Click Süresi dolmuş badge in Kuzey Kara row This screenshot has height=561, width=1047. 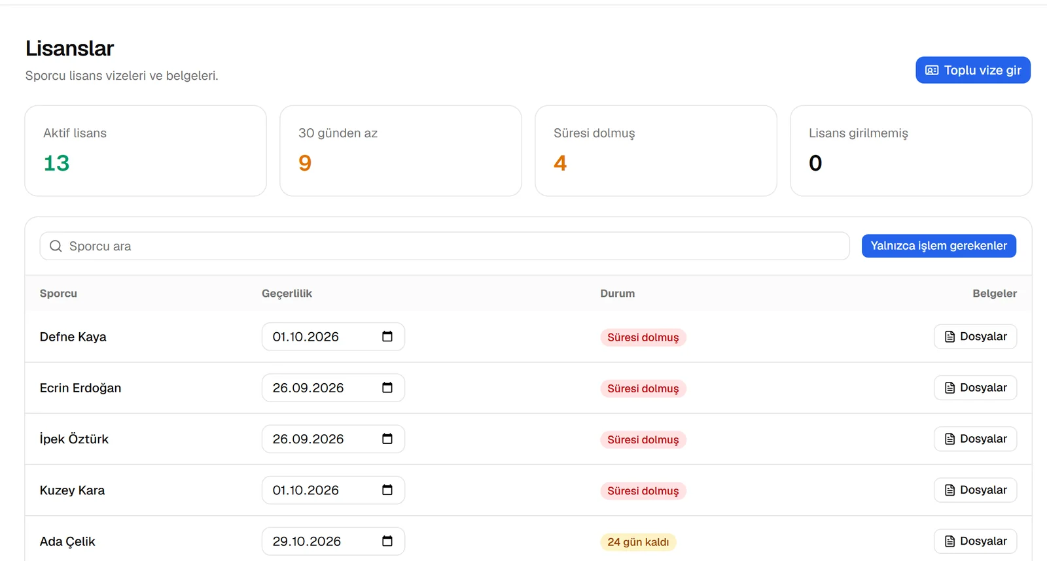coord(643,491)
